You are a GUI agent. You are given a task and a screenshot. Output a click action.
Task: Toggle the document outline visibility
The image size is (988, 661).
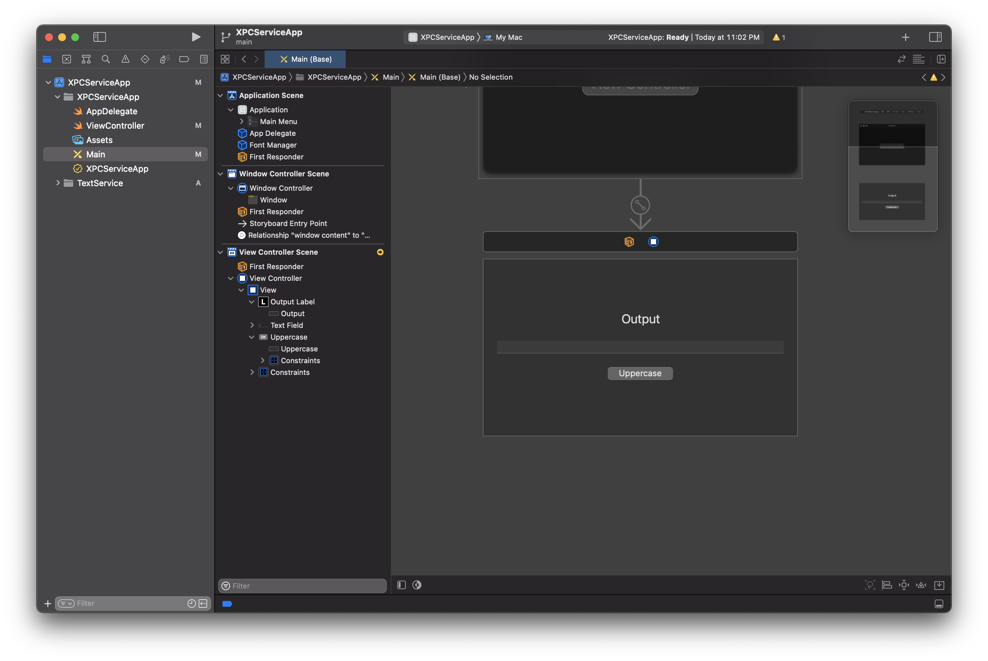point(402,585)
